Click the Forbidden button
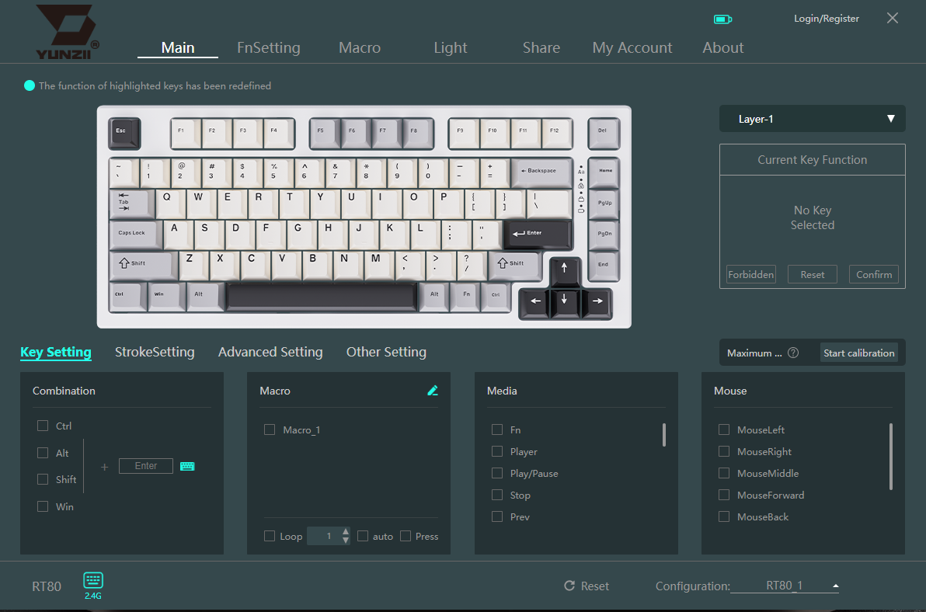This screenshot has width=926, height=612. [750, 274]
